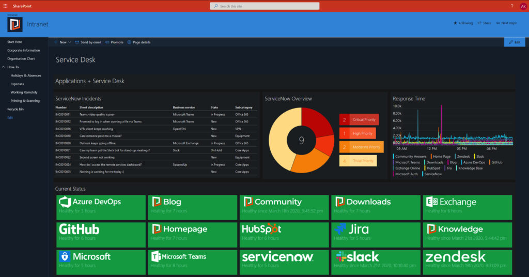Click the Following star icon
529x277 pixels.
tap(455, 23)
